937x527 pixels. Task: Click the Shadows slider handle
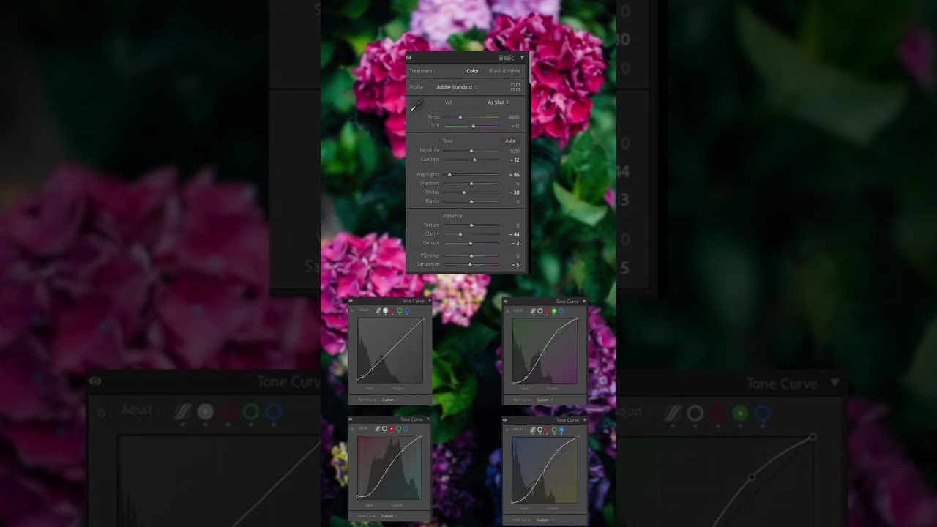pos(471,183)
